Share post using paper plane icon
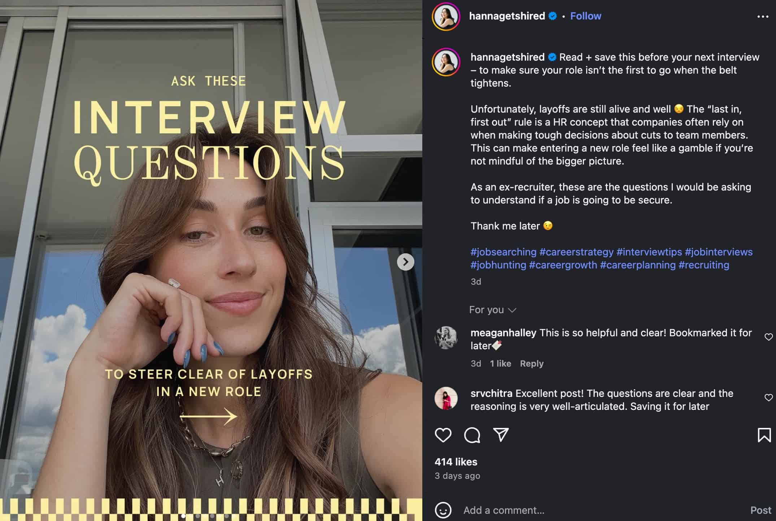Viewport: 776px width, 521px height. [501, 435]
